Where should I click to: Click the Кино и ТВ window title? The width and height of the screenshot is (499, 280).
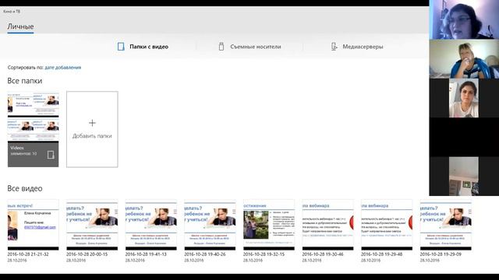12,12
